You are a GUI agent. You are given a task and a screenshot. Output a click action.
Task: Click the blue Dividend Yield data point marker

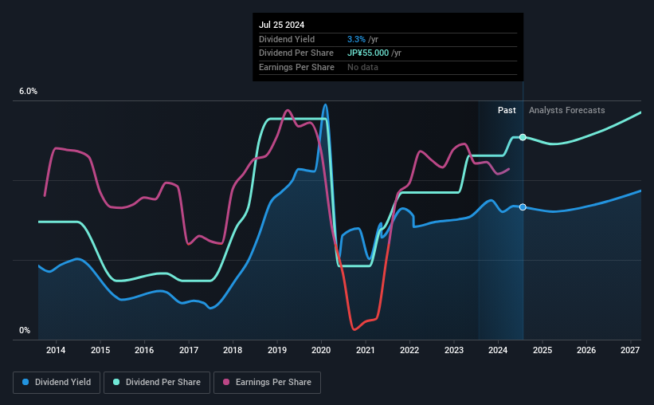523,207
